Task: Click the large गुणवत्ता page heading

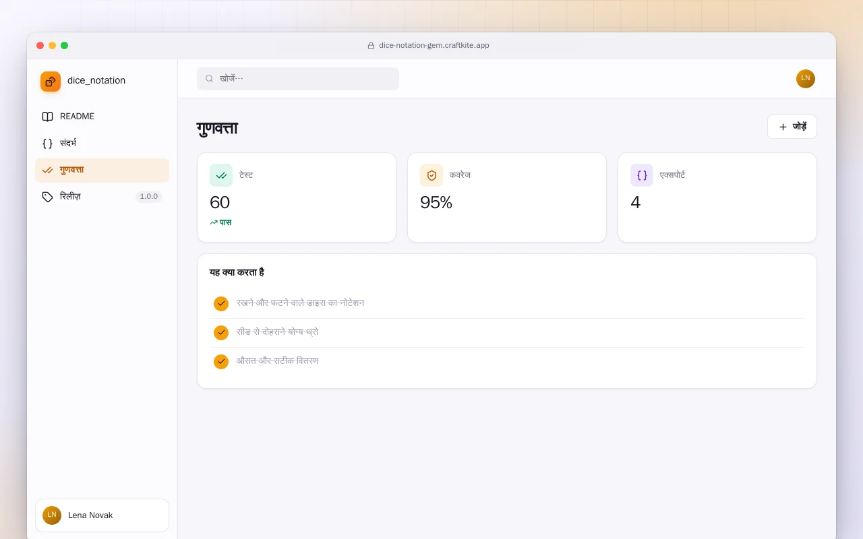Action: 217,128
